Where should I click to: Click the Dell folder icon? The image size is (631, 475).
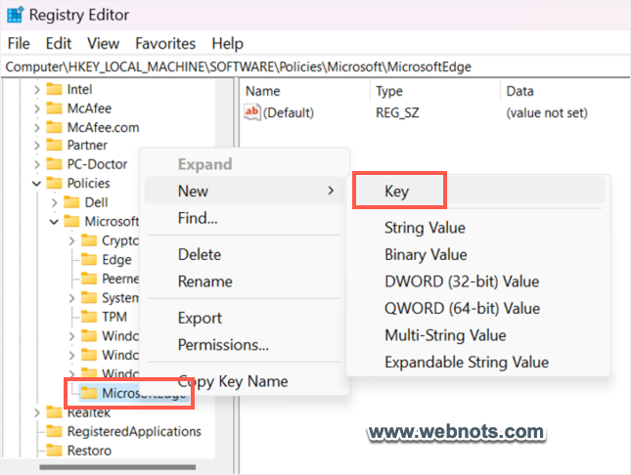(x=71, y=202)
